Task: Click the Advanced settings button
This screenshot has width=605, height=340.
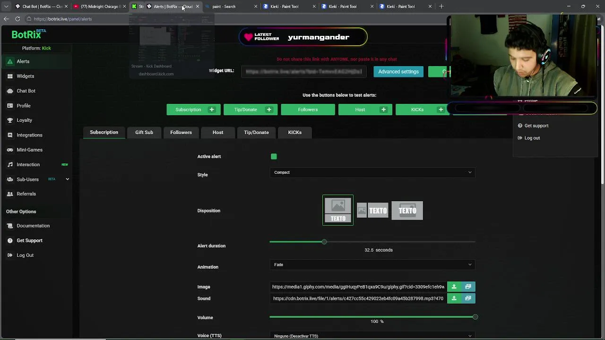Action: tap(398, 72)
